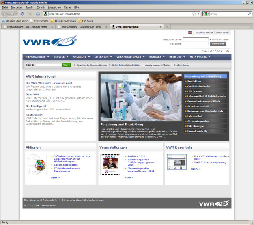254x225 pixels.
Task: Switch to the second reinraum online tab
Action: click(x=82, y=27)
